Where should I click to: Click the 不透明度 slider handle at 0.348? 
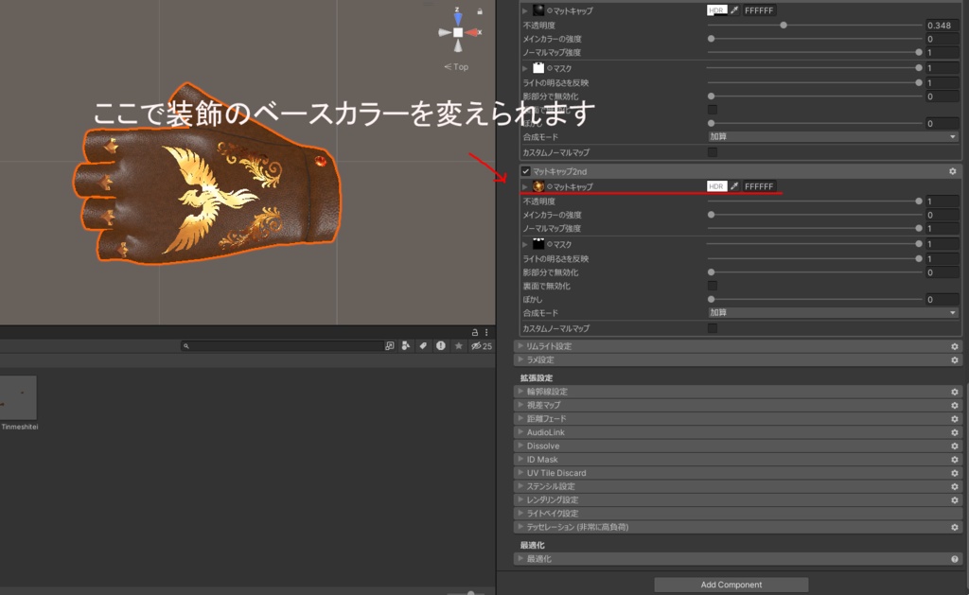[x=783, y=26]
